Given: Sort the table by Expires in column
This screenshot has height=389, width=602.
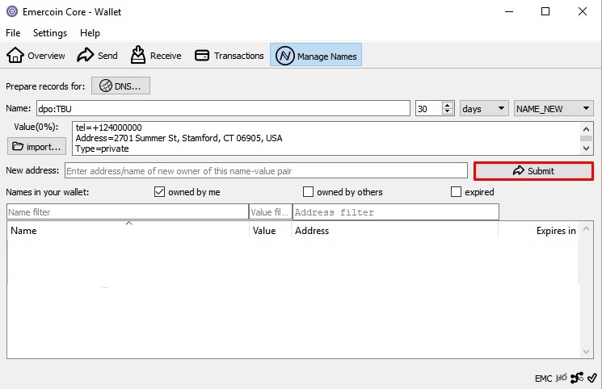Looking at the screenshot, I should point(539,231).
